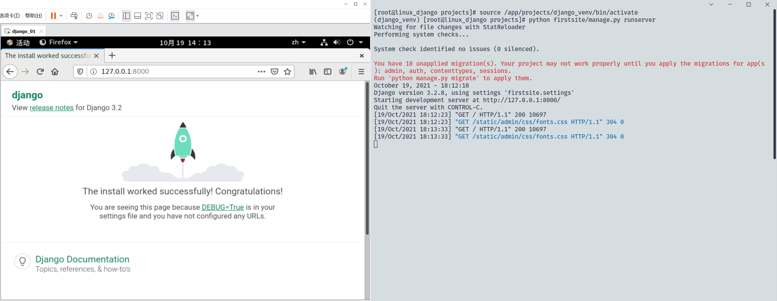Revert to snapshot icon in VMware toolbar

(100, 16)
